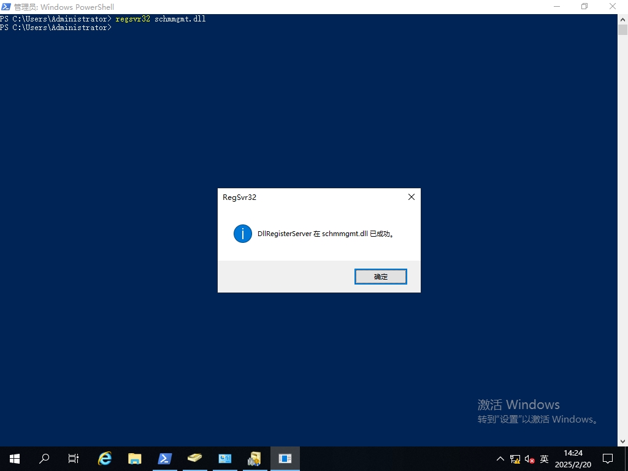The image size is (628, 471).
Task: Expand hidden system tray icons
Action: [x=500, y=459]
